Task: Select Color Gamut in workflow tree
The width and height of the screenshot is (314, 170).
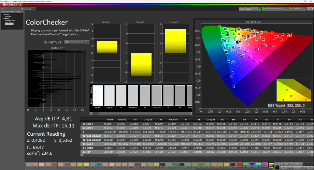Action: pos(8,22)
